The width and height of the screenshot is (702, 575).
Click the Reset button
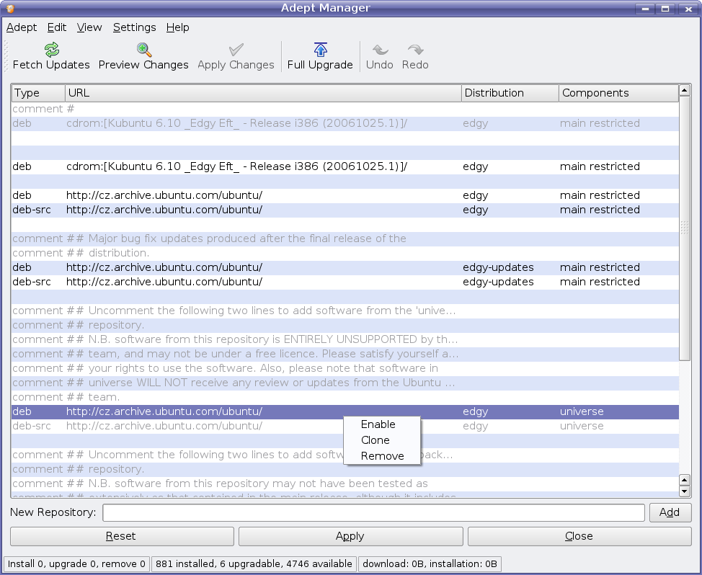[122, 536]
